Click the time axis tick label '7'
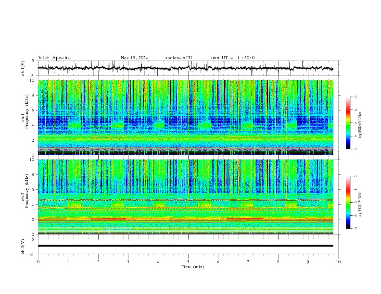Viewport: 381px width, 294px height. [x=248, y=262]
